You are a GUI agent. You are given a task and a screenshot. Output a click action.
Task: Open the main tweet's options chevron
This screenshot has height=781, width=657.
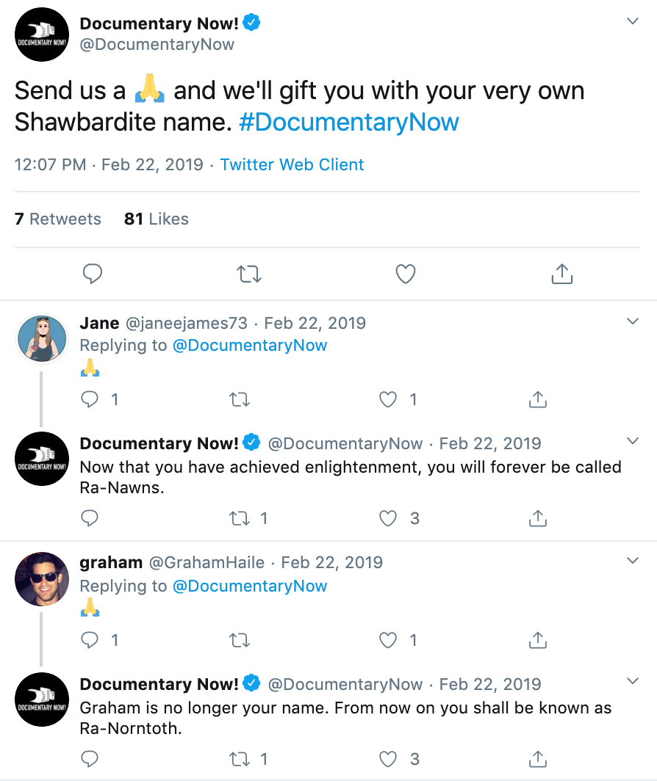pos(632,21)
